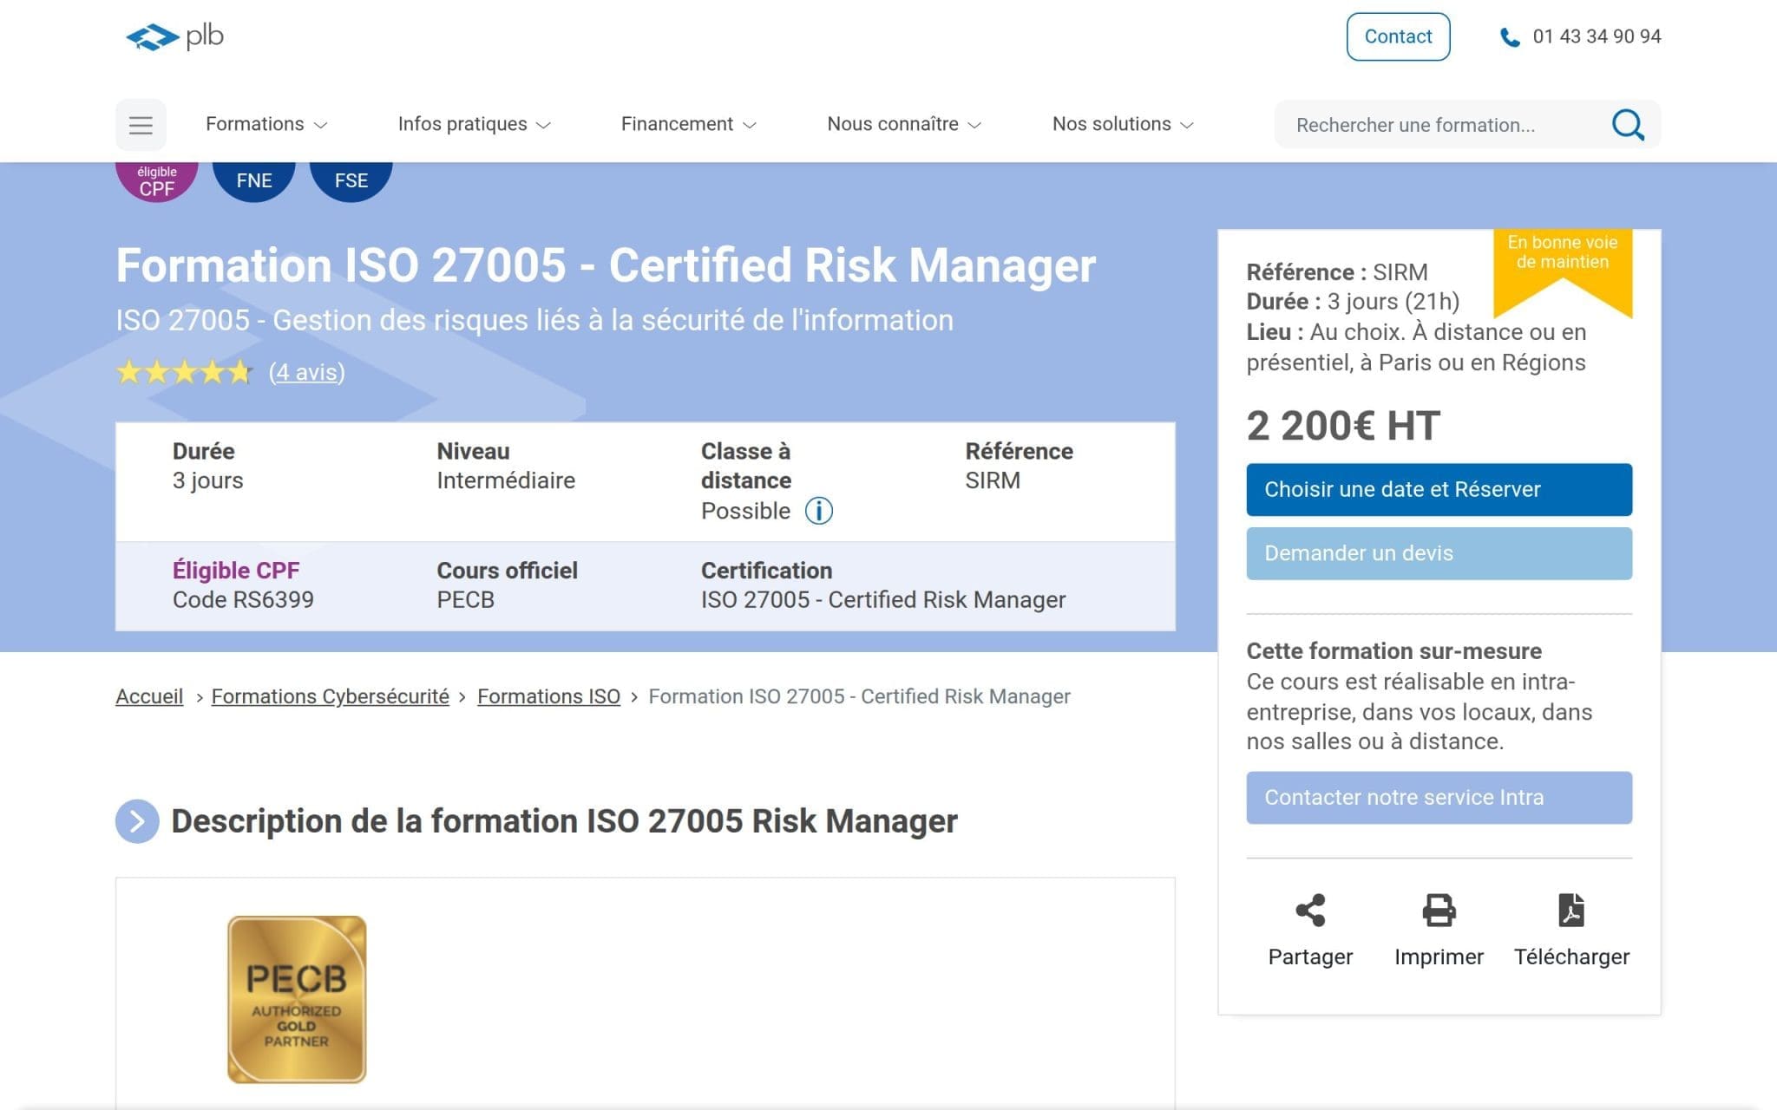Click the 2 200€ HT price
This screenshot has width=1777, height=1110.
click(1343, 426)
